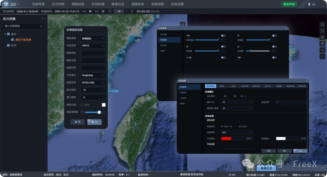Turn on the 大气层 switch
This screenshot has height=177, width=327.
pyautogui.click(x=223, y=57)
